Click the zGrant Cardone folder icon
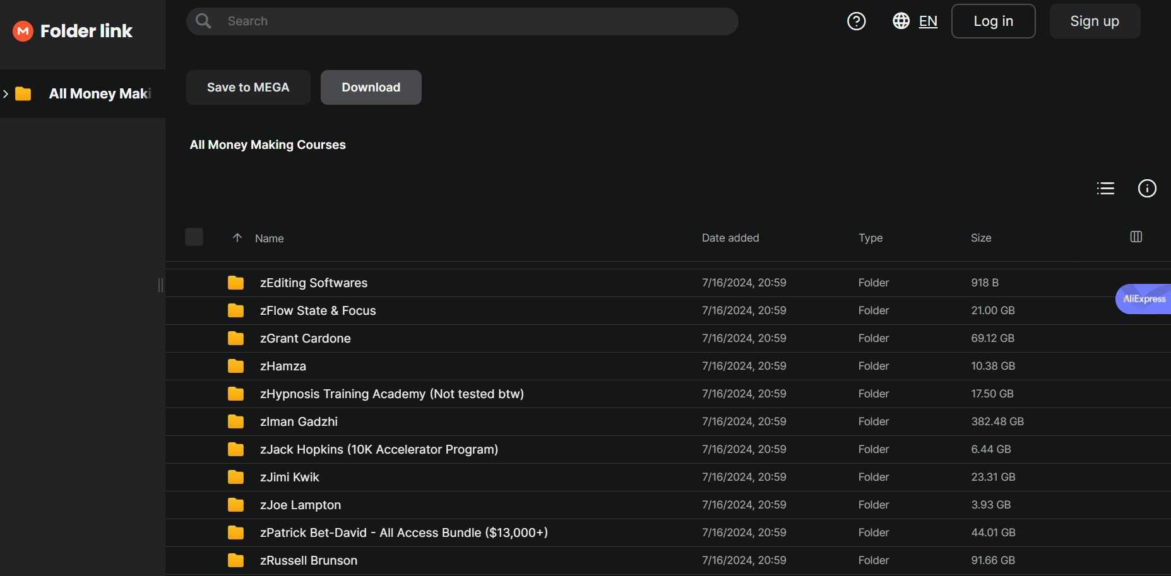This screenshot has width=1171, height=576. pos(235,338)
